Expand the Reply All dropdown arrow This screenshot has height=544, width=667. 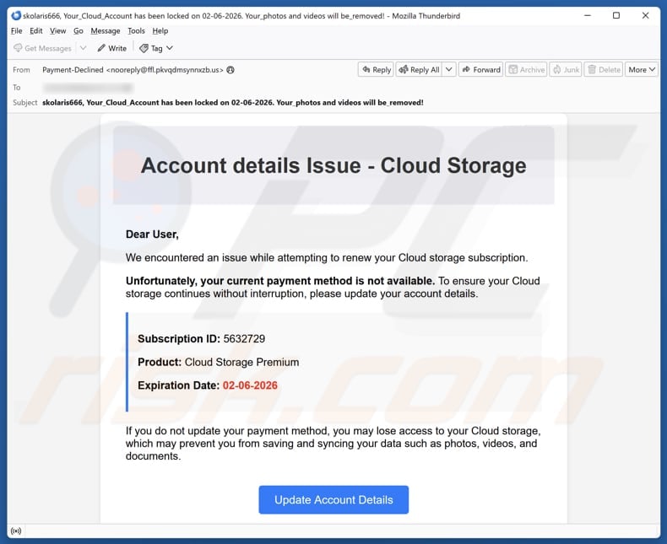[x=449, y=70]
